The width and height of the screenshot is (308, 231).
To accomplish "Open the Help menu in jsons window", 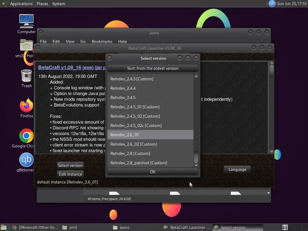I will coord(122,42).
